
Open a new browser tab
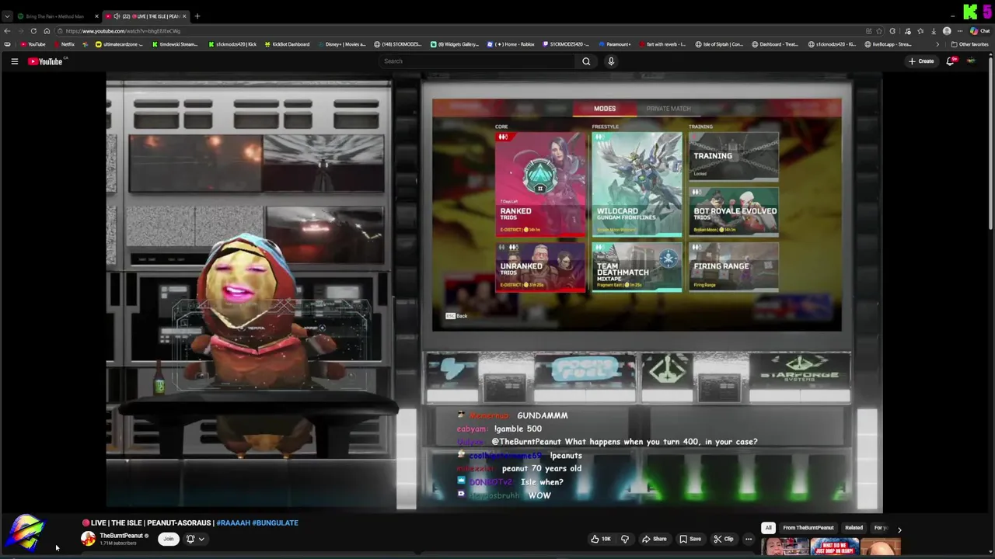[197, 16]
